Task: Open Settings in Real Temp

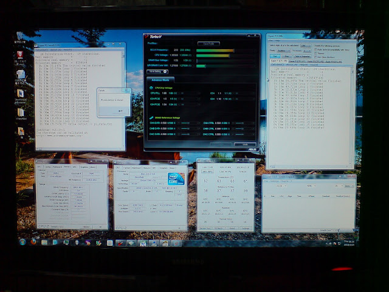Action: [246, 228]
